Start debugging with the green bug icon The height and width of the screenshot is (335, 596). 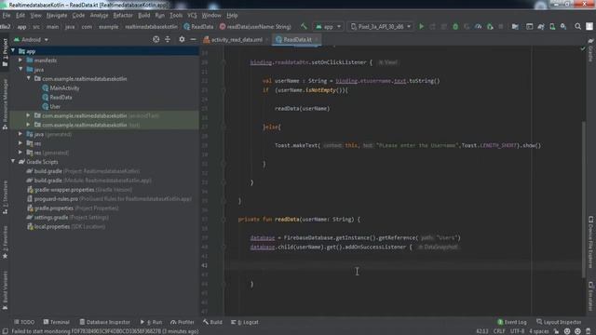455,27
